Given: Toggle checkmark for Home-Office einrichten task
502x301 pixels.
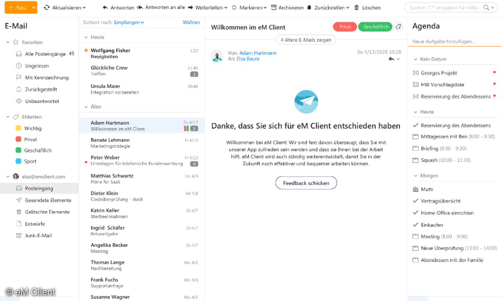Looking at the screenshot, I should pyautogui.click(x=415, y=213).
